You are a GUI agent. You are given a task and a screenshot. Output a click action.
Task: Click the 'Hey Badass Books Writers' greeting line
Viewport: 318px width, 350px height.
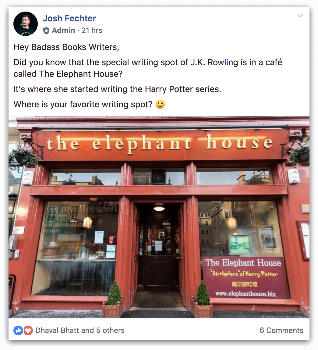(66, 47)
